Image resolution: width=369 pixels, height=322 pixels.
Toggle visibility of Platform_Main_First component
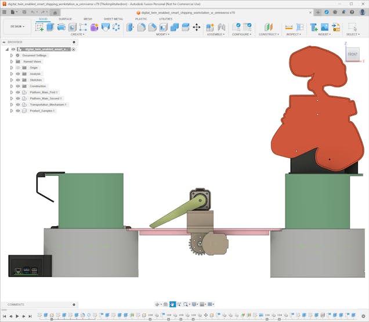point(18,92)
